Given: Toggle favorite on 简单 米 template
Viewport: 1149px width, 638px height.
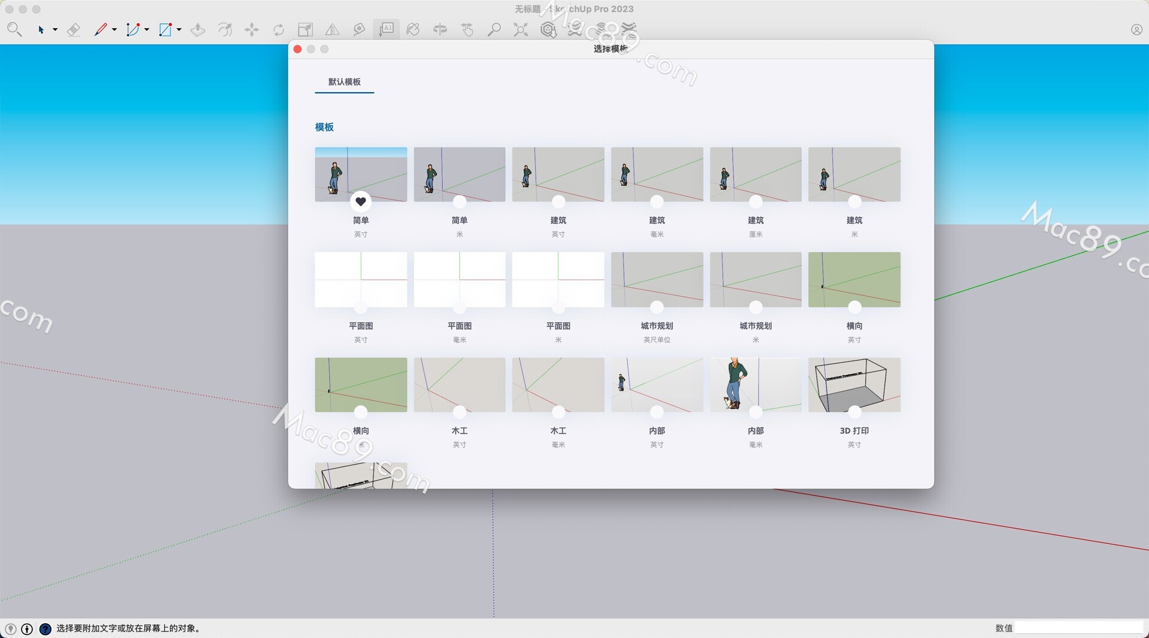Looking at the screenshot, I should coord(459,202).
